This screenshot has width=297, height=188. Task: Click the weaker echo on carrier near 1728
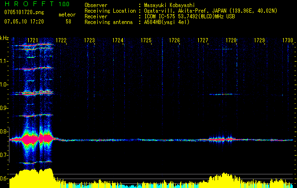pyautogui.click(x=221, y=140)
